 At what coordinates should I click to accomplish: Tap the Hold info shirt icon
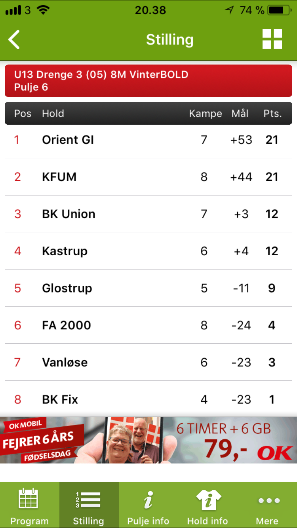[208, 500]
